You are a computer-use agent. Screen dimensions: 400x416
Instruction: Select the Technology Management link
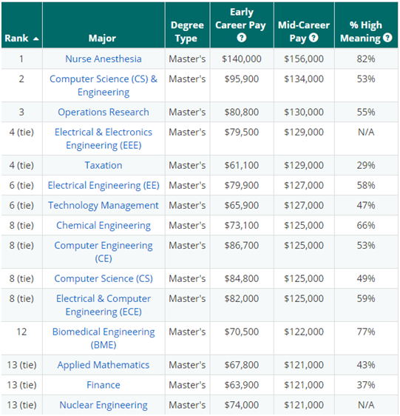[x=104, y=205]
